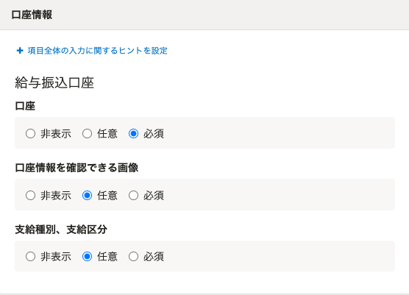This screenshot has height=295, width=409.
Task: Open 項目全体の入力に関するヒントを設定 link
Action: pos(97,51)
